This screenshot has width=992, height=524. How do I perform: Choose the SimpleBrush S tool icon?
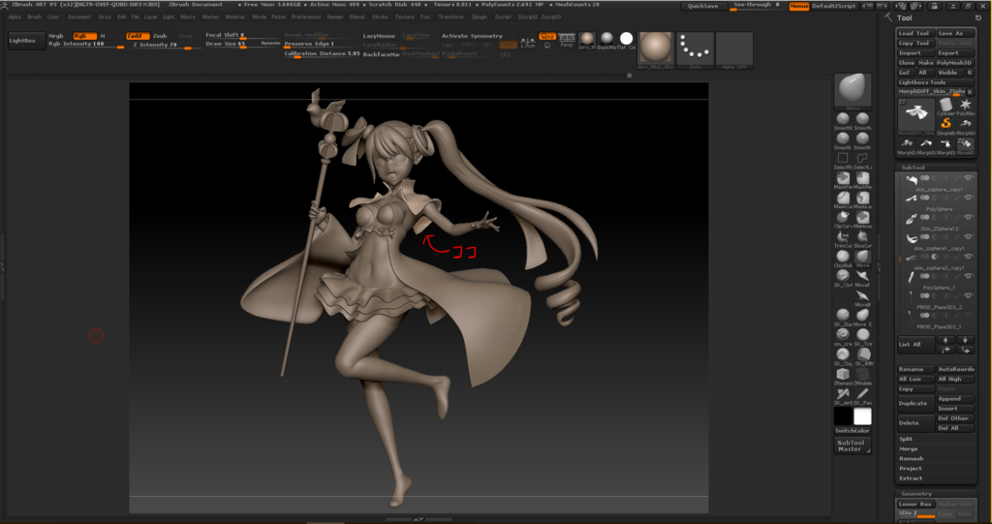click(x=945, y=123)
